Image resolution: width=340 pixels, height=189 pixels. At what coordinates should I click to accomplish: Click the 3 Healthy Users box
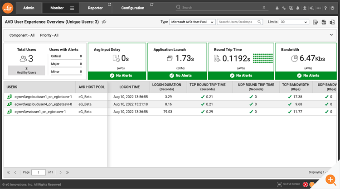coord(26,70)
